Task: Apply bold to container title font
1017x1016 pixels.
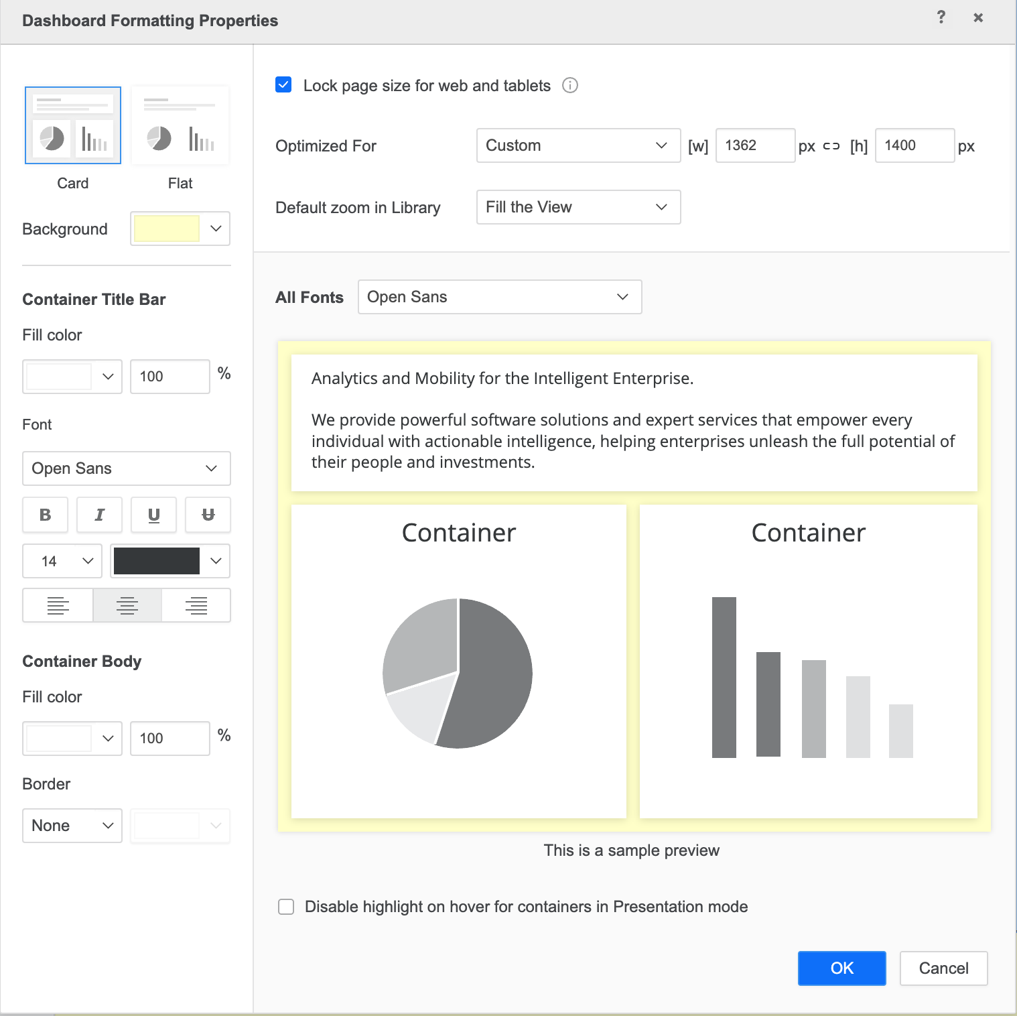Action: click(46, 515)
